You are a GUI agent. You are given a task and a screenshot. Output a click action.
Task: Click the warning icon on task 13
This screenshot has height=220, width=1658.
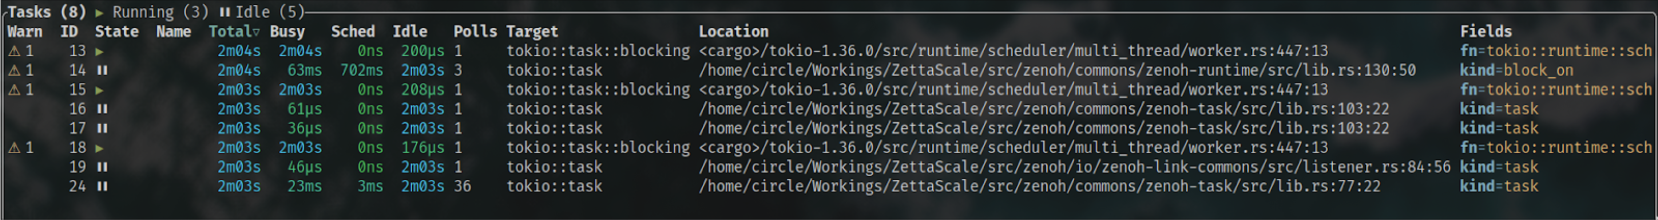click(14, 51)
